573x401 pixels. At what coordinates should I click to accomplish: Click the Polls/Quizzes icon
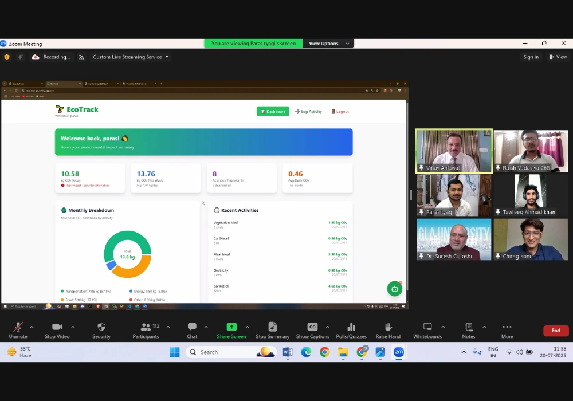pos(351,327)
